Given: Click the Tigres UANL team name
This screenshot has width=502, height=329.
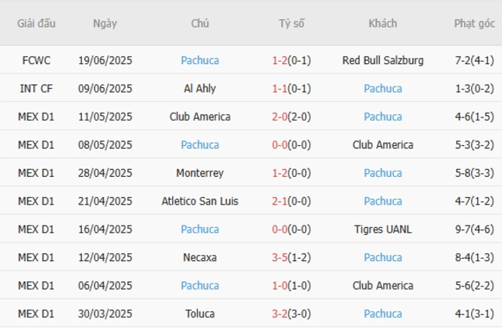Looking at the screenshot, I should coord(382,229).
